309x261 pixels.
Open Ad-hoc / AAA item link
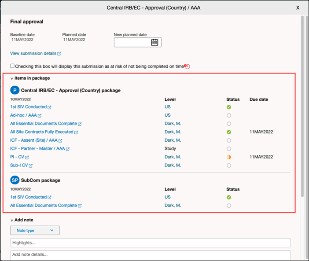23,115
